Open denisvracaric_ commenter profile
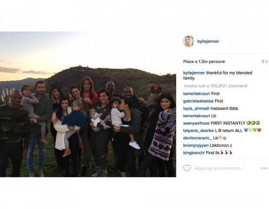 coord(197,138)
